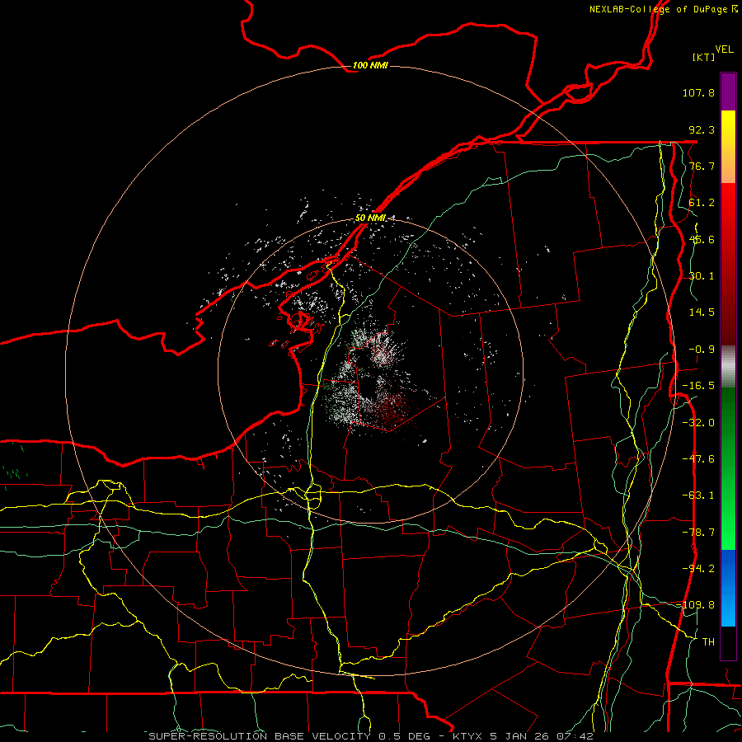Screen dimensions: 742x742
Task: Click the 14.5 velocity scale value
Action: point(702,312)
